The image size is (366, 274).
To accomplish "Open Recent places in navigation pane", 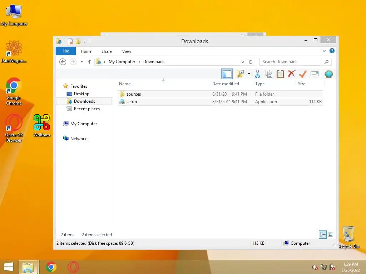I will 83,109.
